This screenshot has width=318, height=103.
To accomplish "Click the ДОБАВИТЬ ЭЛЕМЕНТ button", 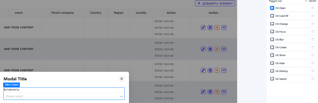I will tap(215, 4).
